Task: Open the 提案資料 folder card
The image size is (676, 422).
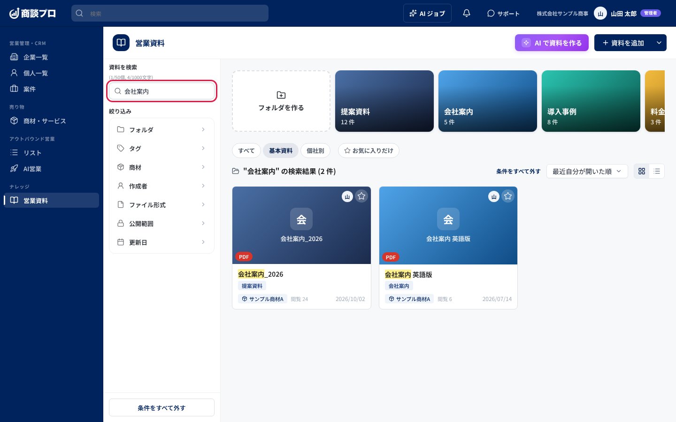Action: click(384, 101)
